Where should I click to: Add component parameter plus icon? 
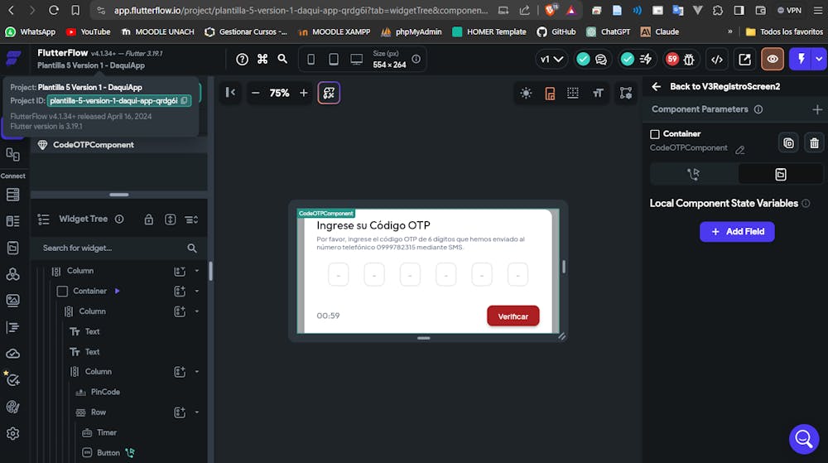817,109
